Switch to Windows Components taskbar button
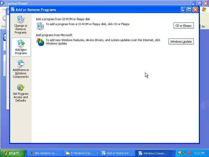 [x=153, y=153]
